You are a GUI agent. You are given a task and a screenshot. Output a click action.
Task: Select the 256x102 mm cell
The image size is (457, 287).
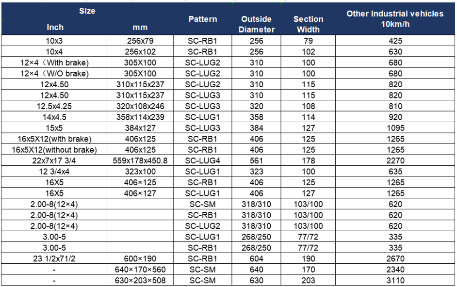click(x=140, y=51)
